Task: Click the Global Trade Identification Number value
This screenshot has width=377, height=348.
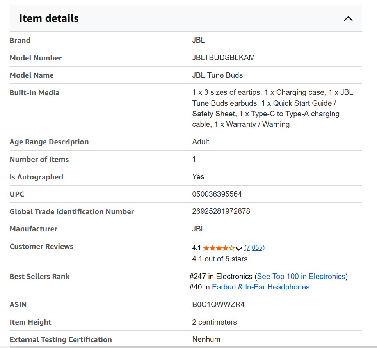Action: point(221,211)
